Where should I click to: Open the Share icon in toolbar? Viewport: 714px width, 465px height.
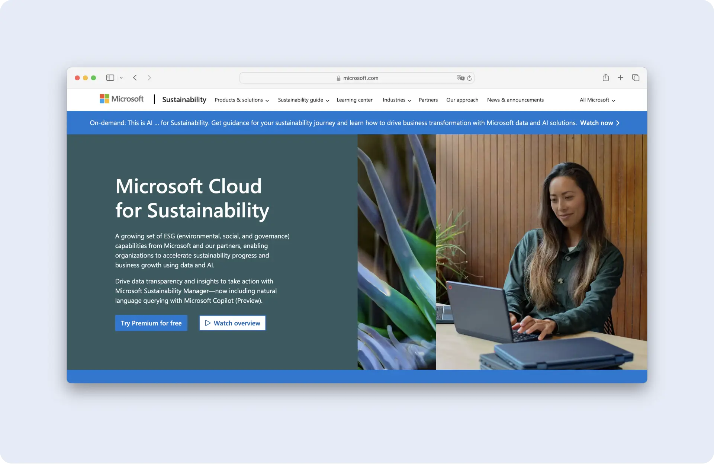(x=606, y=78)
